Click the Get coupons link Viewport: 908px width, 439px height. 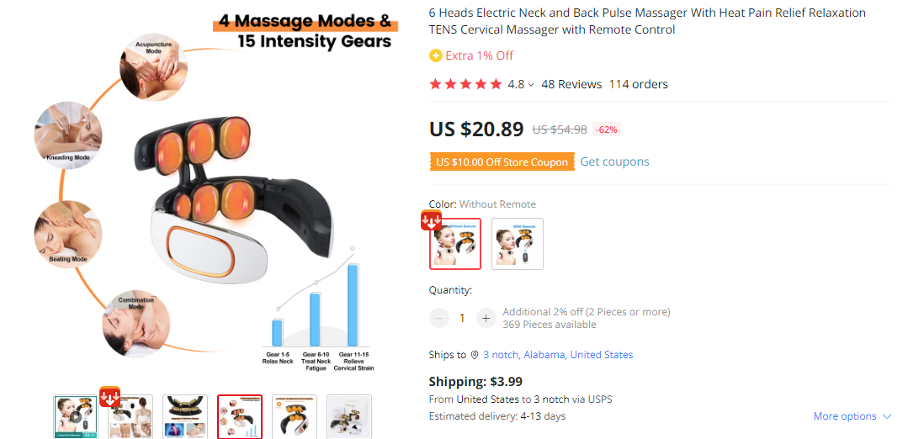[614, 162]
